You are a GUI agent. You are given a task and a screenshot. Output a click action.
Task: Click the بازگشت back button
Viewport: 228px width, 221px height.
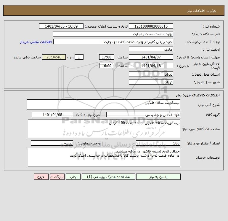tap(57, 177)
